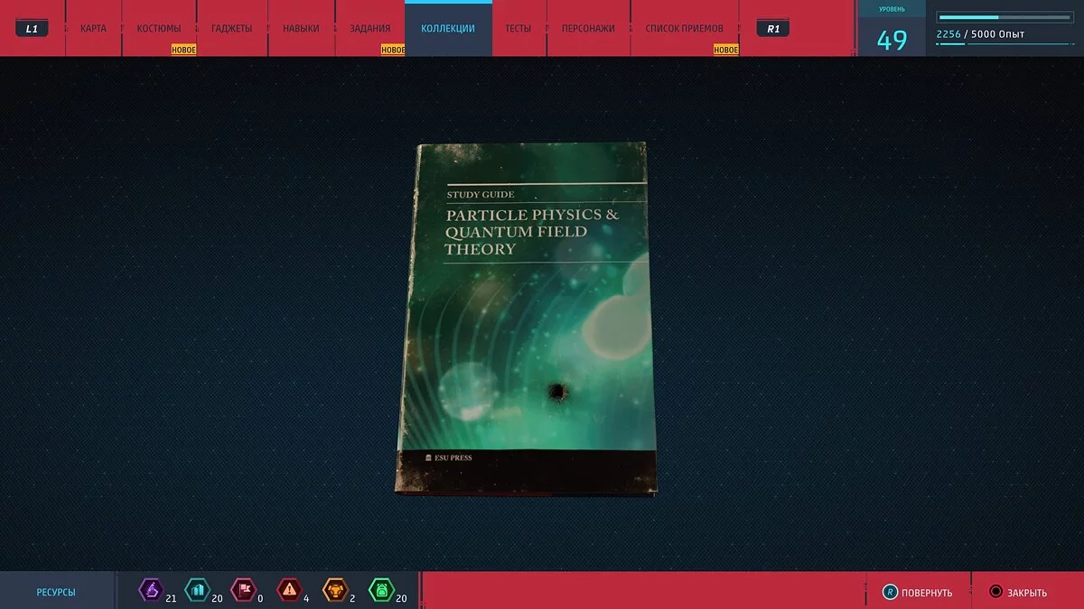
Task: Open the Гаджеты tab
Action: pyautogui.click(x=231, y=29)
